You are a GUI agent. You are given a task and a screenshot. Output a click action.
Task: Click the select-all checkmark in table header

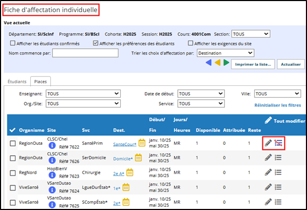click(x=13, y=130)
